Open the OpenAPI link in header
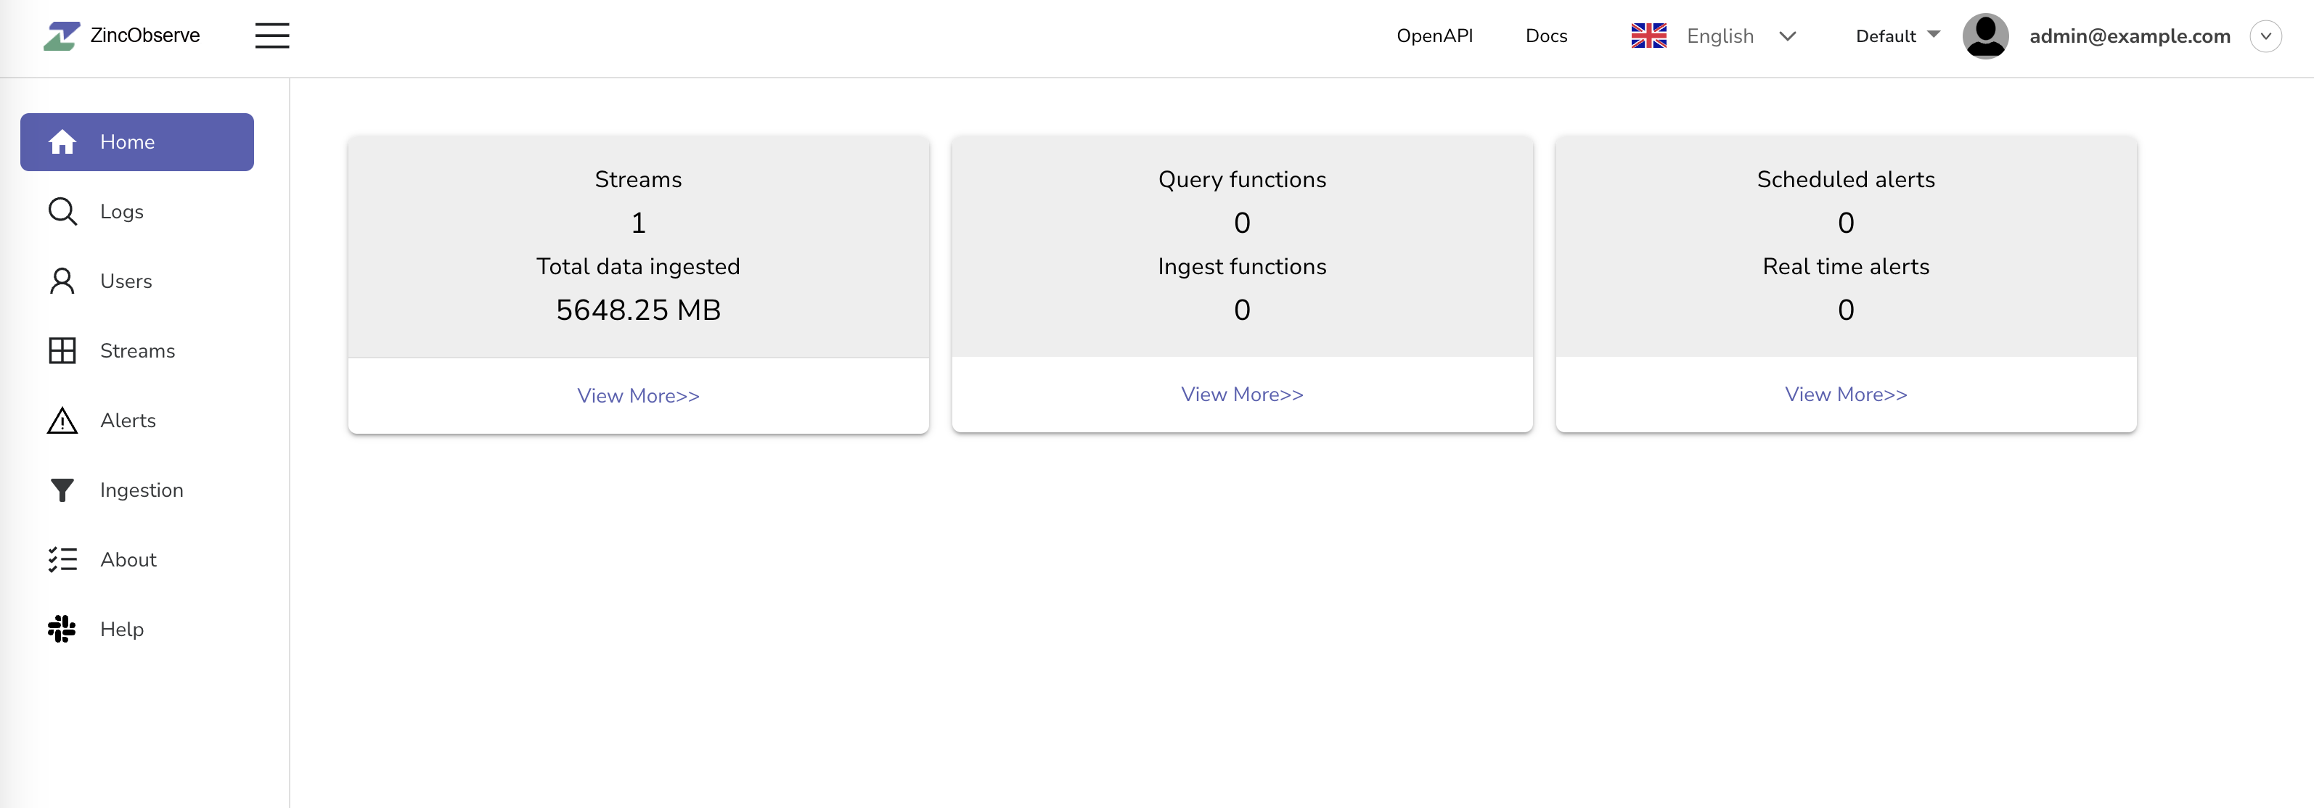Viewport: 2314px width, 808px height. 1434,36
